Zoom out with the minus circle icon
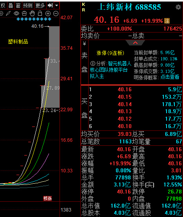This screenshot has width=183, height=217. tap(56, 14)
